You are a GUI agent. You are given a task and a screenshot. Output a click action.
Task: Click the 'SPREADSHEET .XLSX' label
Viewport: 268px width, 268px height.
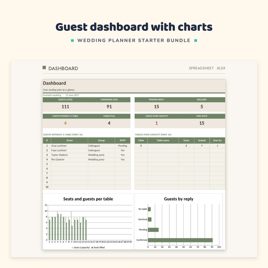click(x=207, y=68)
